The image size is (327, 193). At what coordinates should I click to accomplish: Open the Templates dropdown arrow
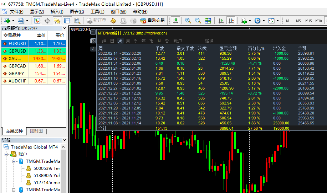[277, 21]
